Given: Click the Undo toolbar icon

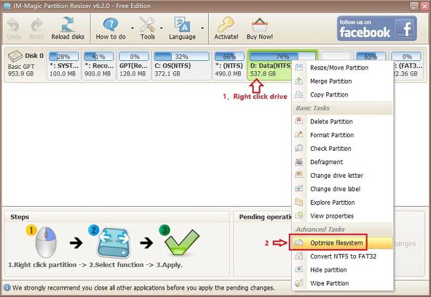Looking at the screenshot, I should tap(14, 26).
